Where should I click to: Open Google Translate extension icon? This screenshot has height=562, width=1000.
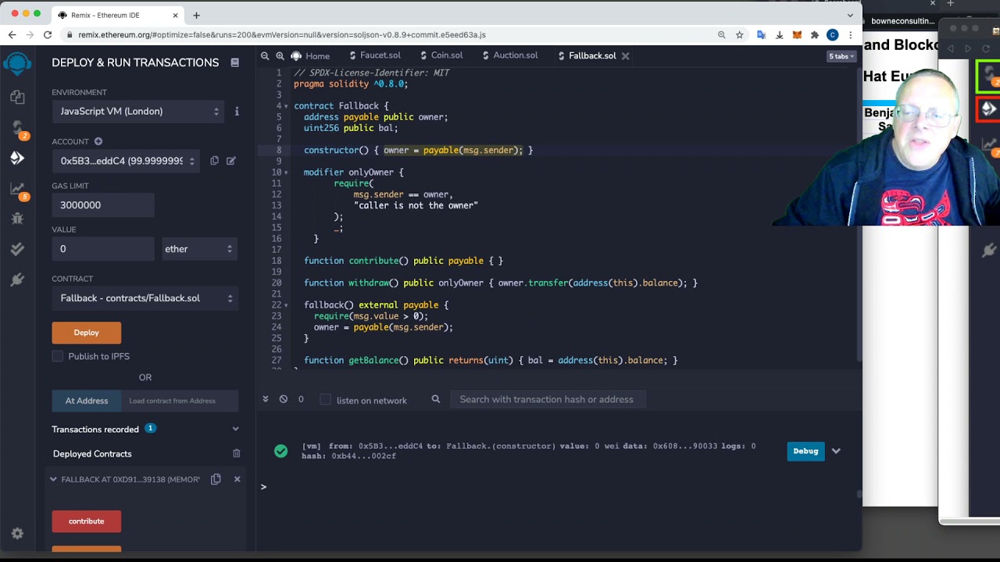pos(761,35)
